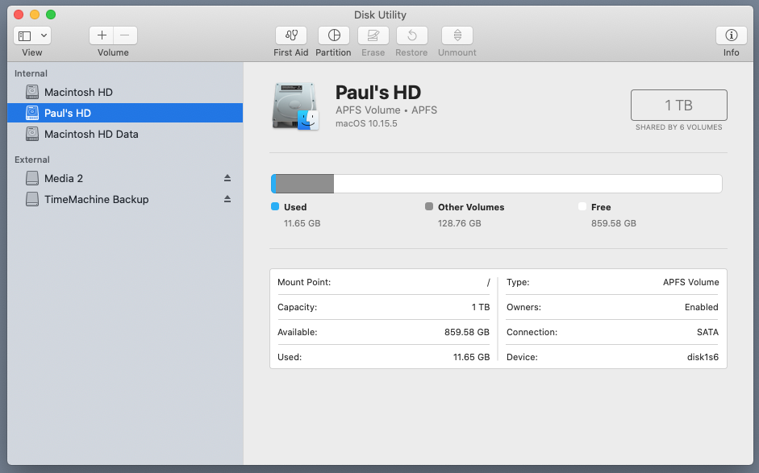Select Media 2 external disk
The width and height of the screenshot is (759, 473).
coord(125,178)
